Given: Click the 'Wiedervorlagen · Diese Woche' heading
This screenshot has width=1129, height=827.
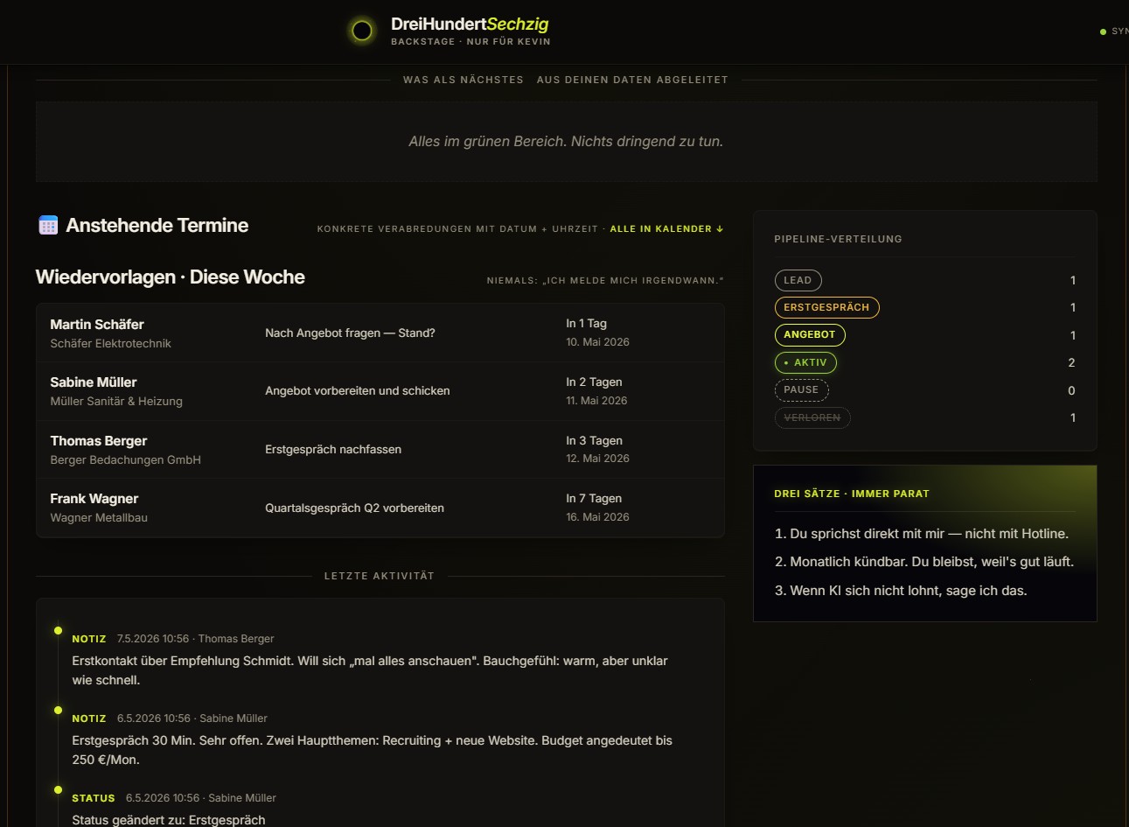Looking at the screenshot, I should pos(171,277).
